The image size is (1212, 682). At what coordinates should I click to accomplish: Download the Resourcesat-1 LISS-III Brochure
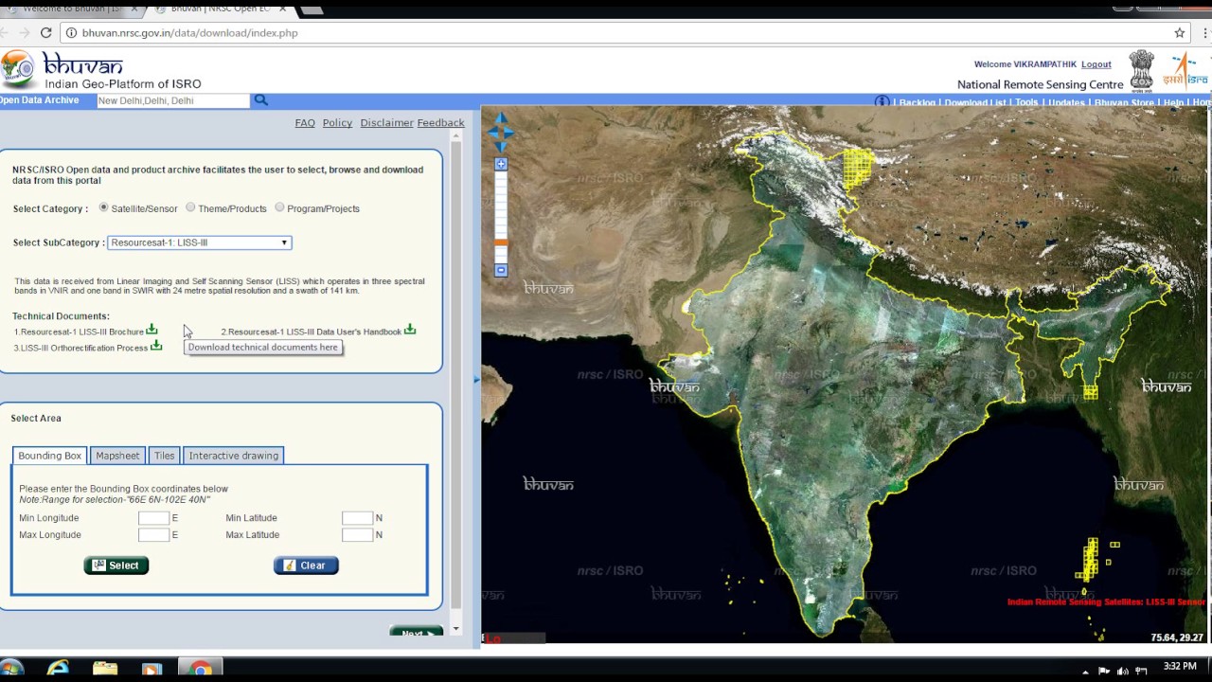pyautogui.click(x=151, y=330)
